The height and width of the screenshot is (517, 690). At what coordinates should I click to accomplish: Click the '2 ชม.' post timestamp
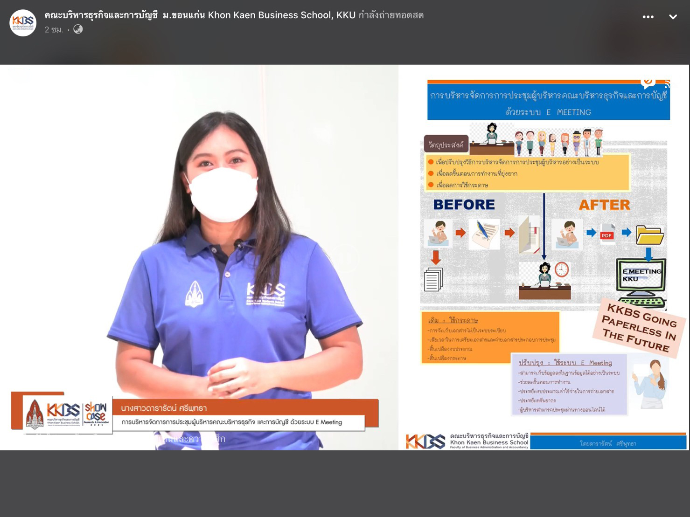coord(54,30)
